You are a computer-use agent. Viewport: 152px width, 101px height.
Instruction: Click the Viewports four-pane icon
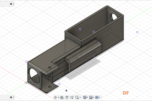click(97, 97)
